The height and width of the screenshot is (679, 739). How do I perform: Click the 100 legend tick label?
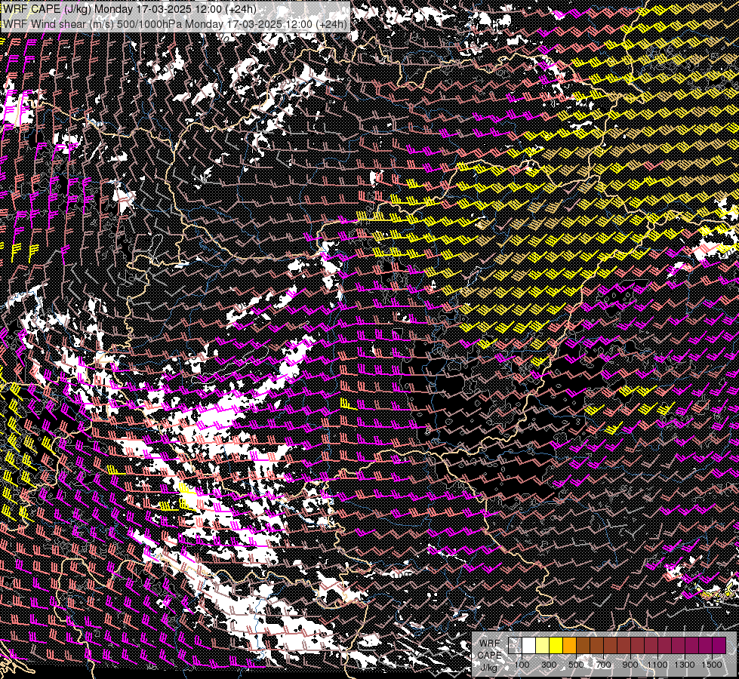[x=522, y=665]
